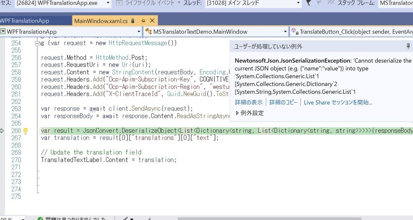Click the lock icon on MainWindow.xaml.cs tab
Viewport: 413px width, 220px height.
[x=133, y=20]
